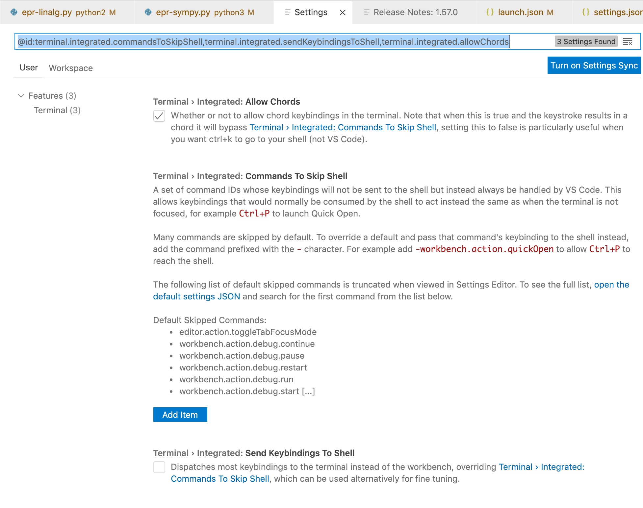
Task: Switch to the User settings tab
Action: point(29,67)
